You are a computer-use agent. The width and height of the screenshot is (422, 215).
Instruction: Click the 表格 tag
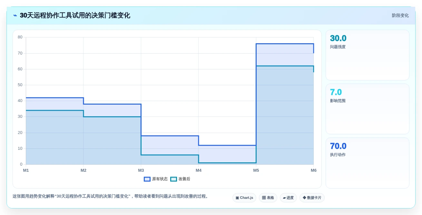click(268, 198)
